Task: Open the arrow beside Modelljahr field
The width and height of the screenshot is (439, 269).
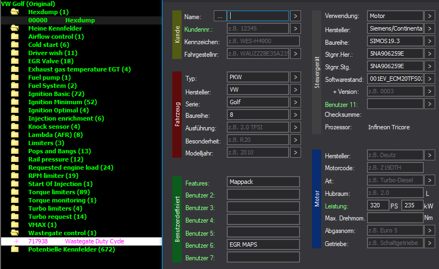Action: pos(296,152)
